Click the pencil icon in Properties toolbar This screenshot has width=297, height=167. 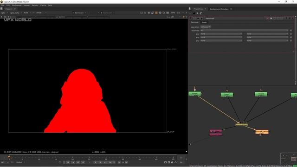(200, 13)
